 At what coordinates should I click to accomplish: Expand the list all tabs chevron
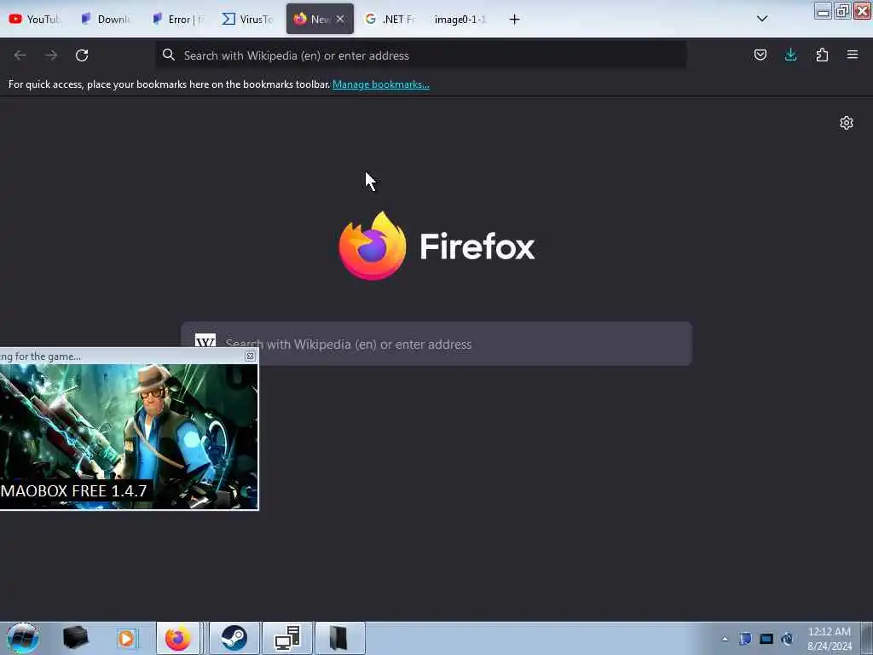pyautogui.click(x=762, y=19)
